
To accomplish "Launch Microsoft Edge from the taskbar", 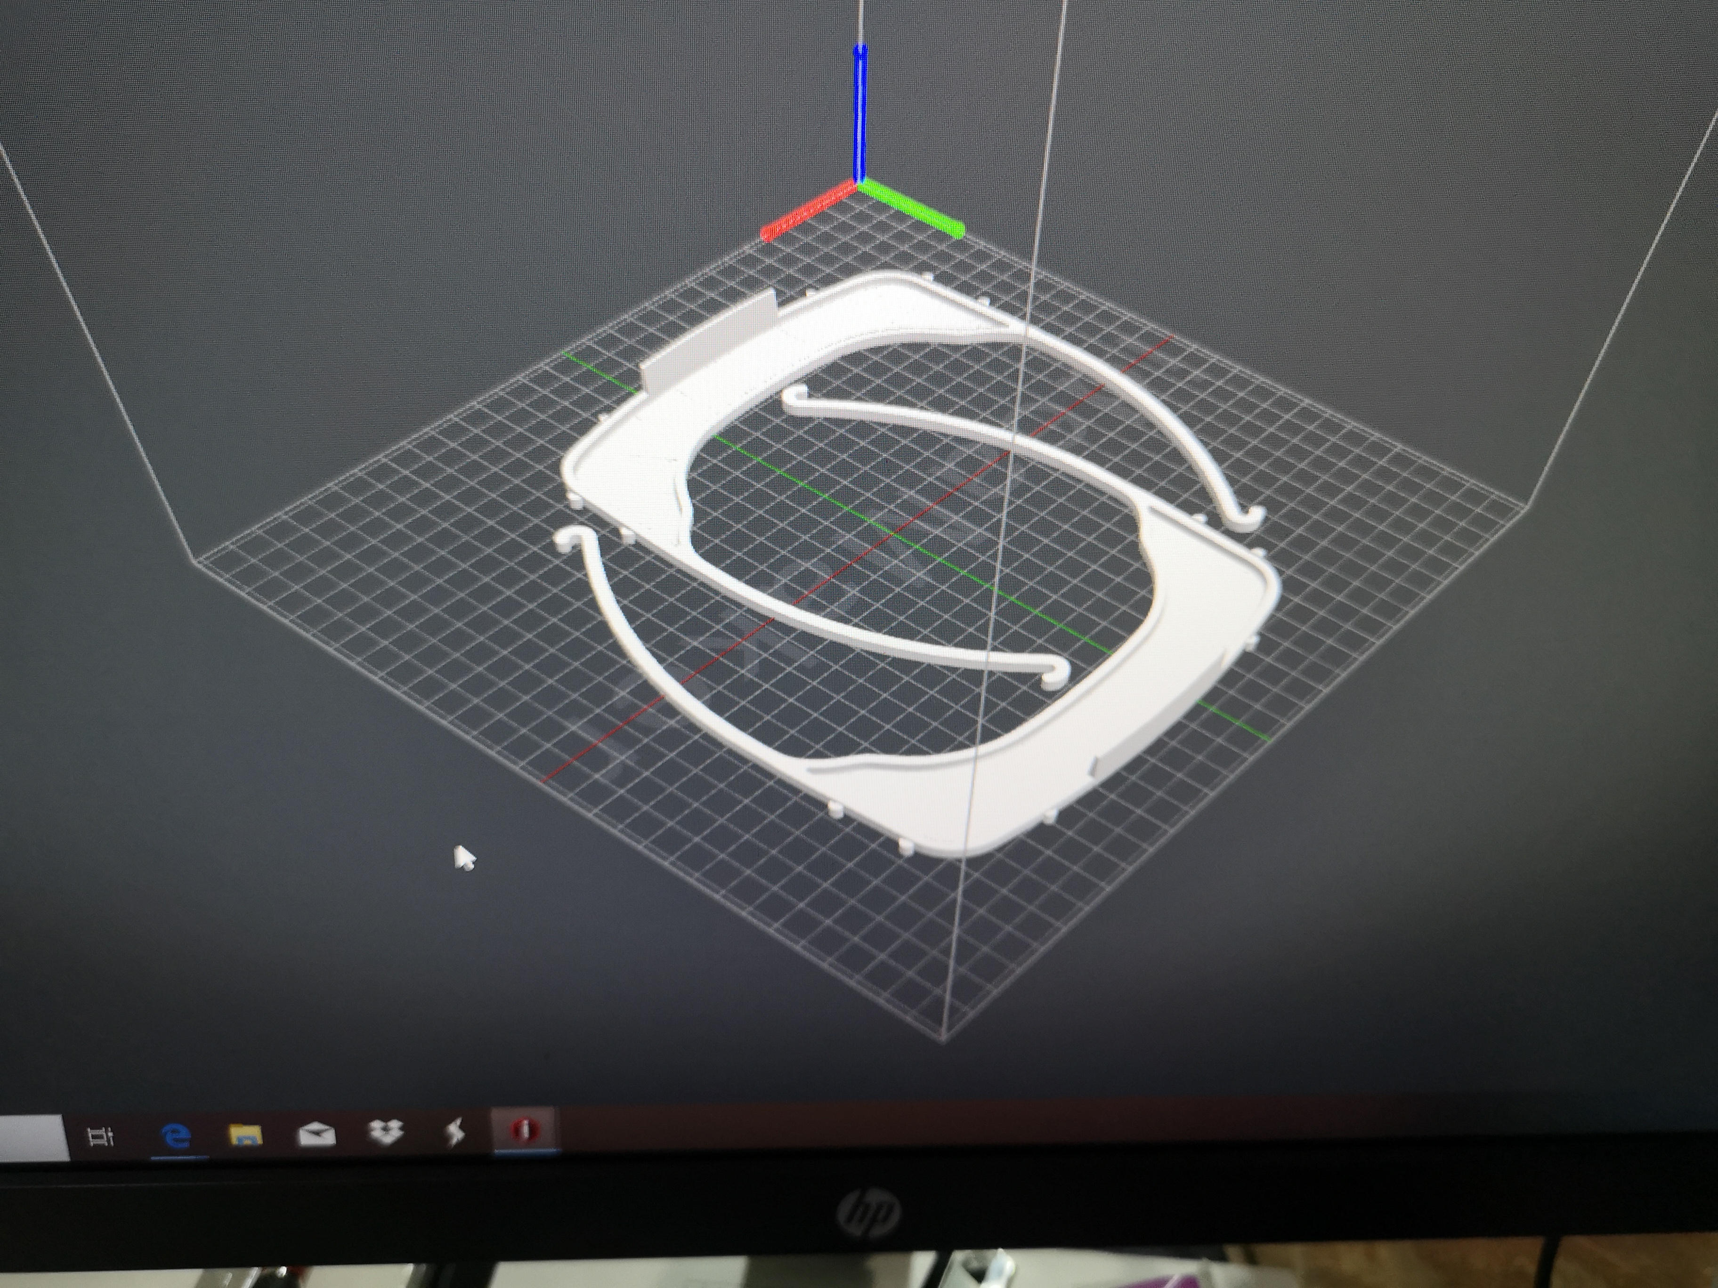I will [x=176, y=1136].
